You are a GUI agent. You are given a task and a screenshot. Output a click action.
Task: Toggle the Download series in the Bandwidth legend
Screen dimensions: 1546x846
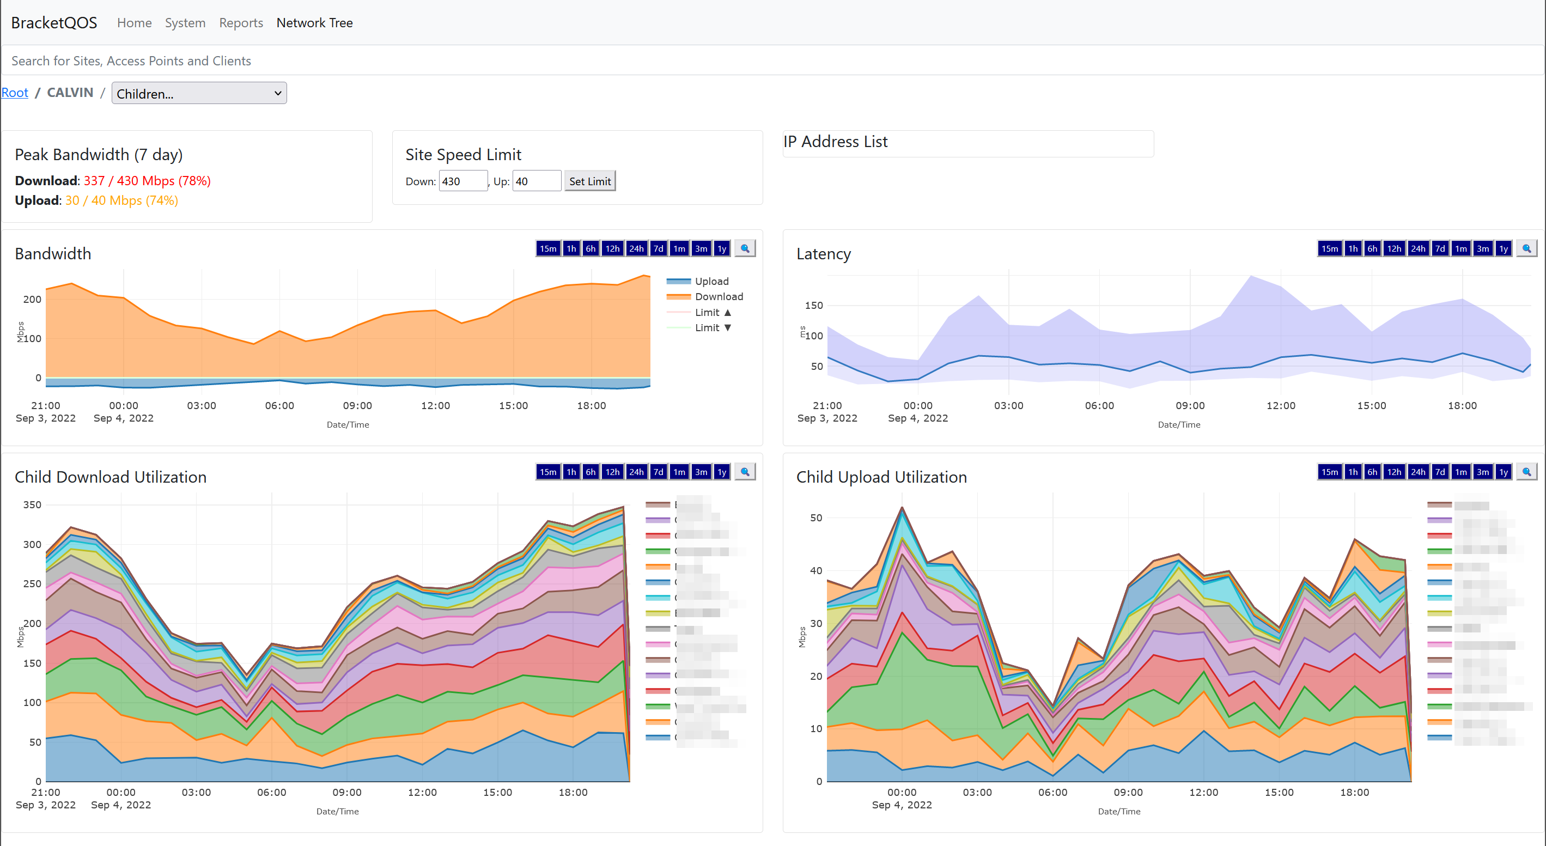pyautogui.click(x=718, y=296)
